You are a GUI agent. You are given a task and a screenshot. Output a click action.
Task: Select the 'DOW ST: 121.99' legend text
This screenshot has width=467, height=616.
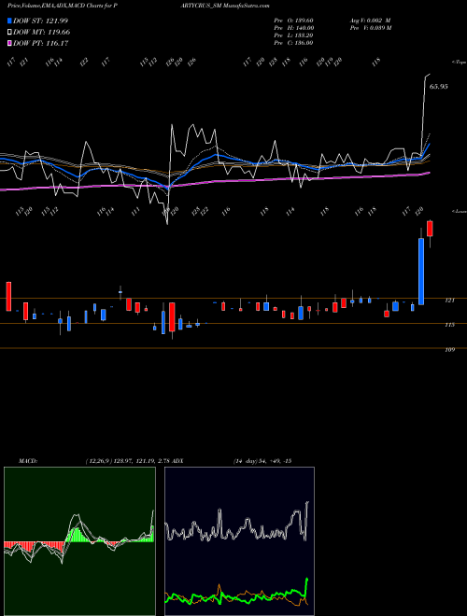pyautogui.click(x=41, y=21)
